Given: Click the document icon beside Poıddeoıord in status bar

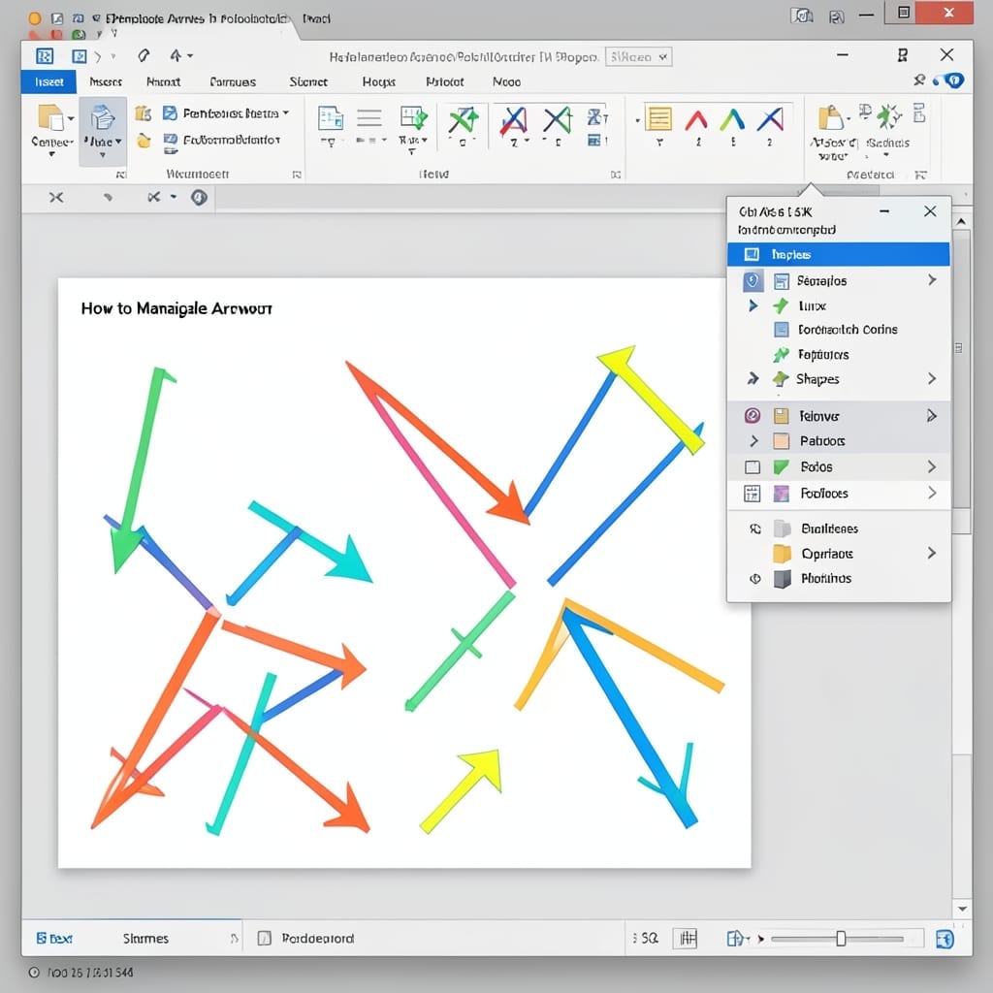Looking at the screenshot, I should [x=264, y=938].
